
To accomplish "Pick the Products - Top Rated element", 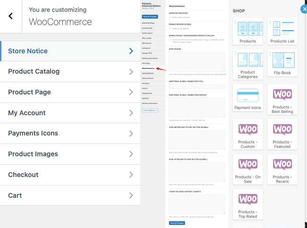I will coord(247,204).
